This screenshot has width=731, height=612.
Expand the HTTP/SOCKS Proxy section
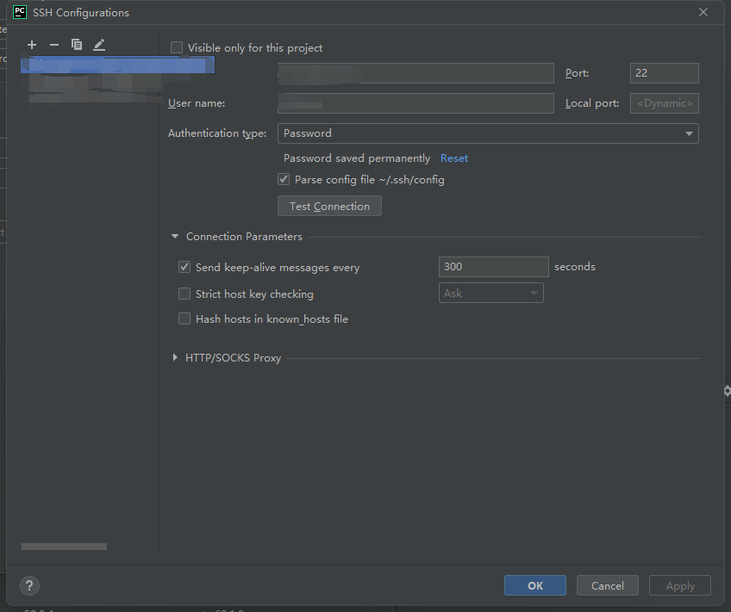pos(175,357)
